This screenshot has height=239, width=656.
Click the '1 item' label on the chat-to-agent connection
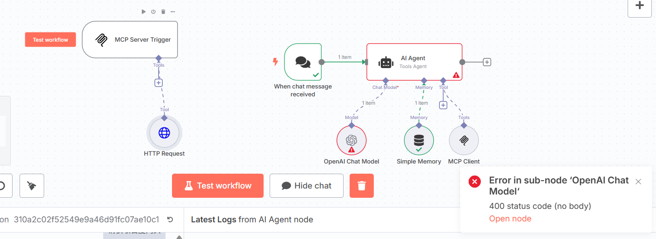tap(345, 57)
